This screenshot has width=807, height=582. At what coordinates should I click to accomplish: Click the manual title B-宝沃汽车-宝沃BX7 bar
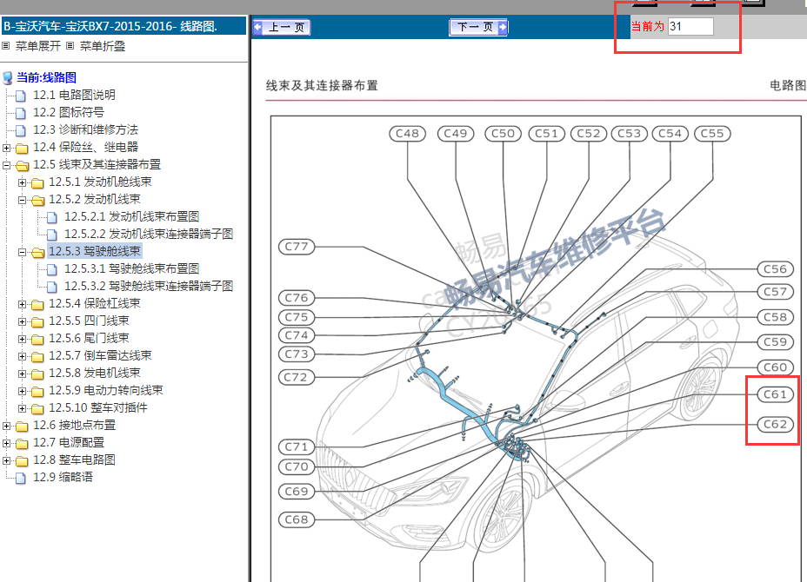(124, 26)
